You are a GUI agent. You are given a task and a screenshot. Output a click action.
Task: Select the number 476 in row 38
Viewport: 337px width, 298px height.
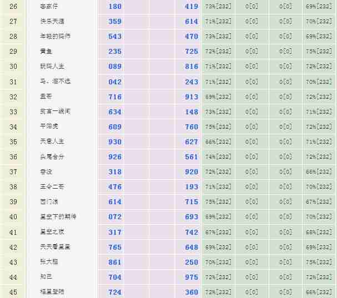point(115,187)
